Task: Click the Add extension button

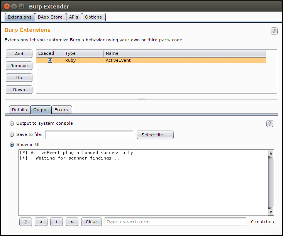Action: click(x=19, y=54)
